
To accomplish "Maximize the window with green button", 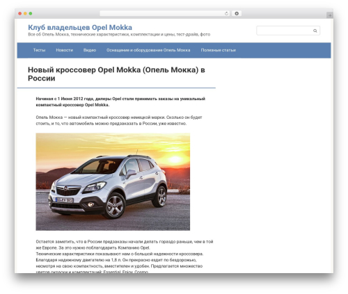I will 31,13.
